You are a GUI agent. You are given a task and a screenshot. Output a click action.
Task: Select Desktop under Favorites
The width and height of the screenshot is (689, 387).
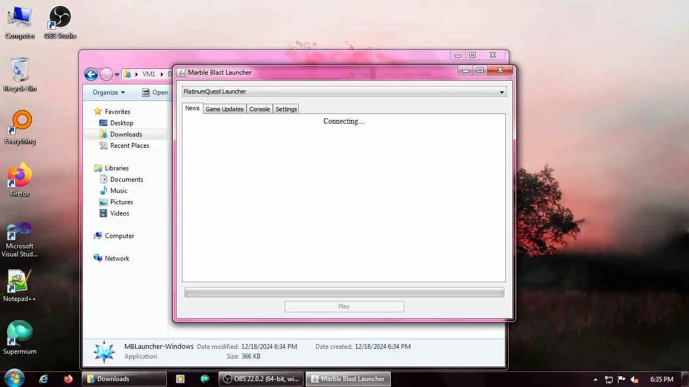[x=116, y=123]
